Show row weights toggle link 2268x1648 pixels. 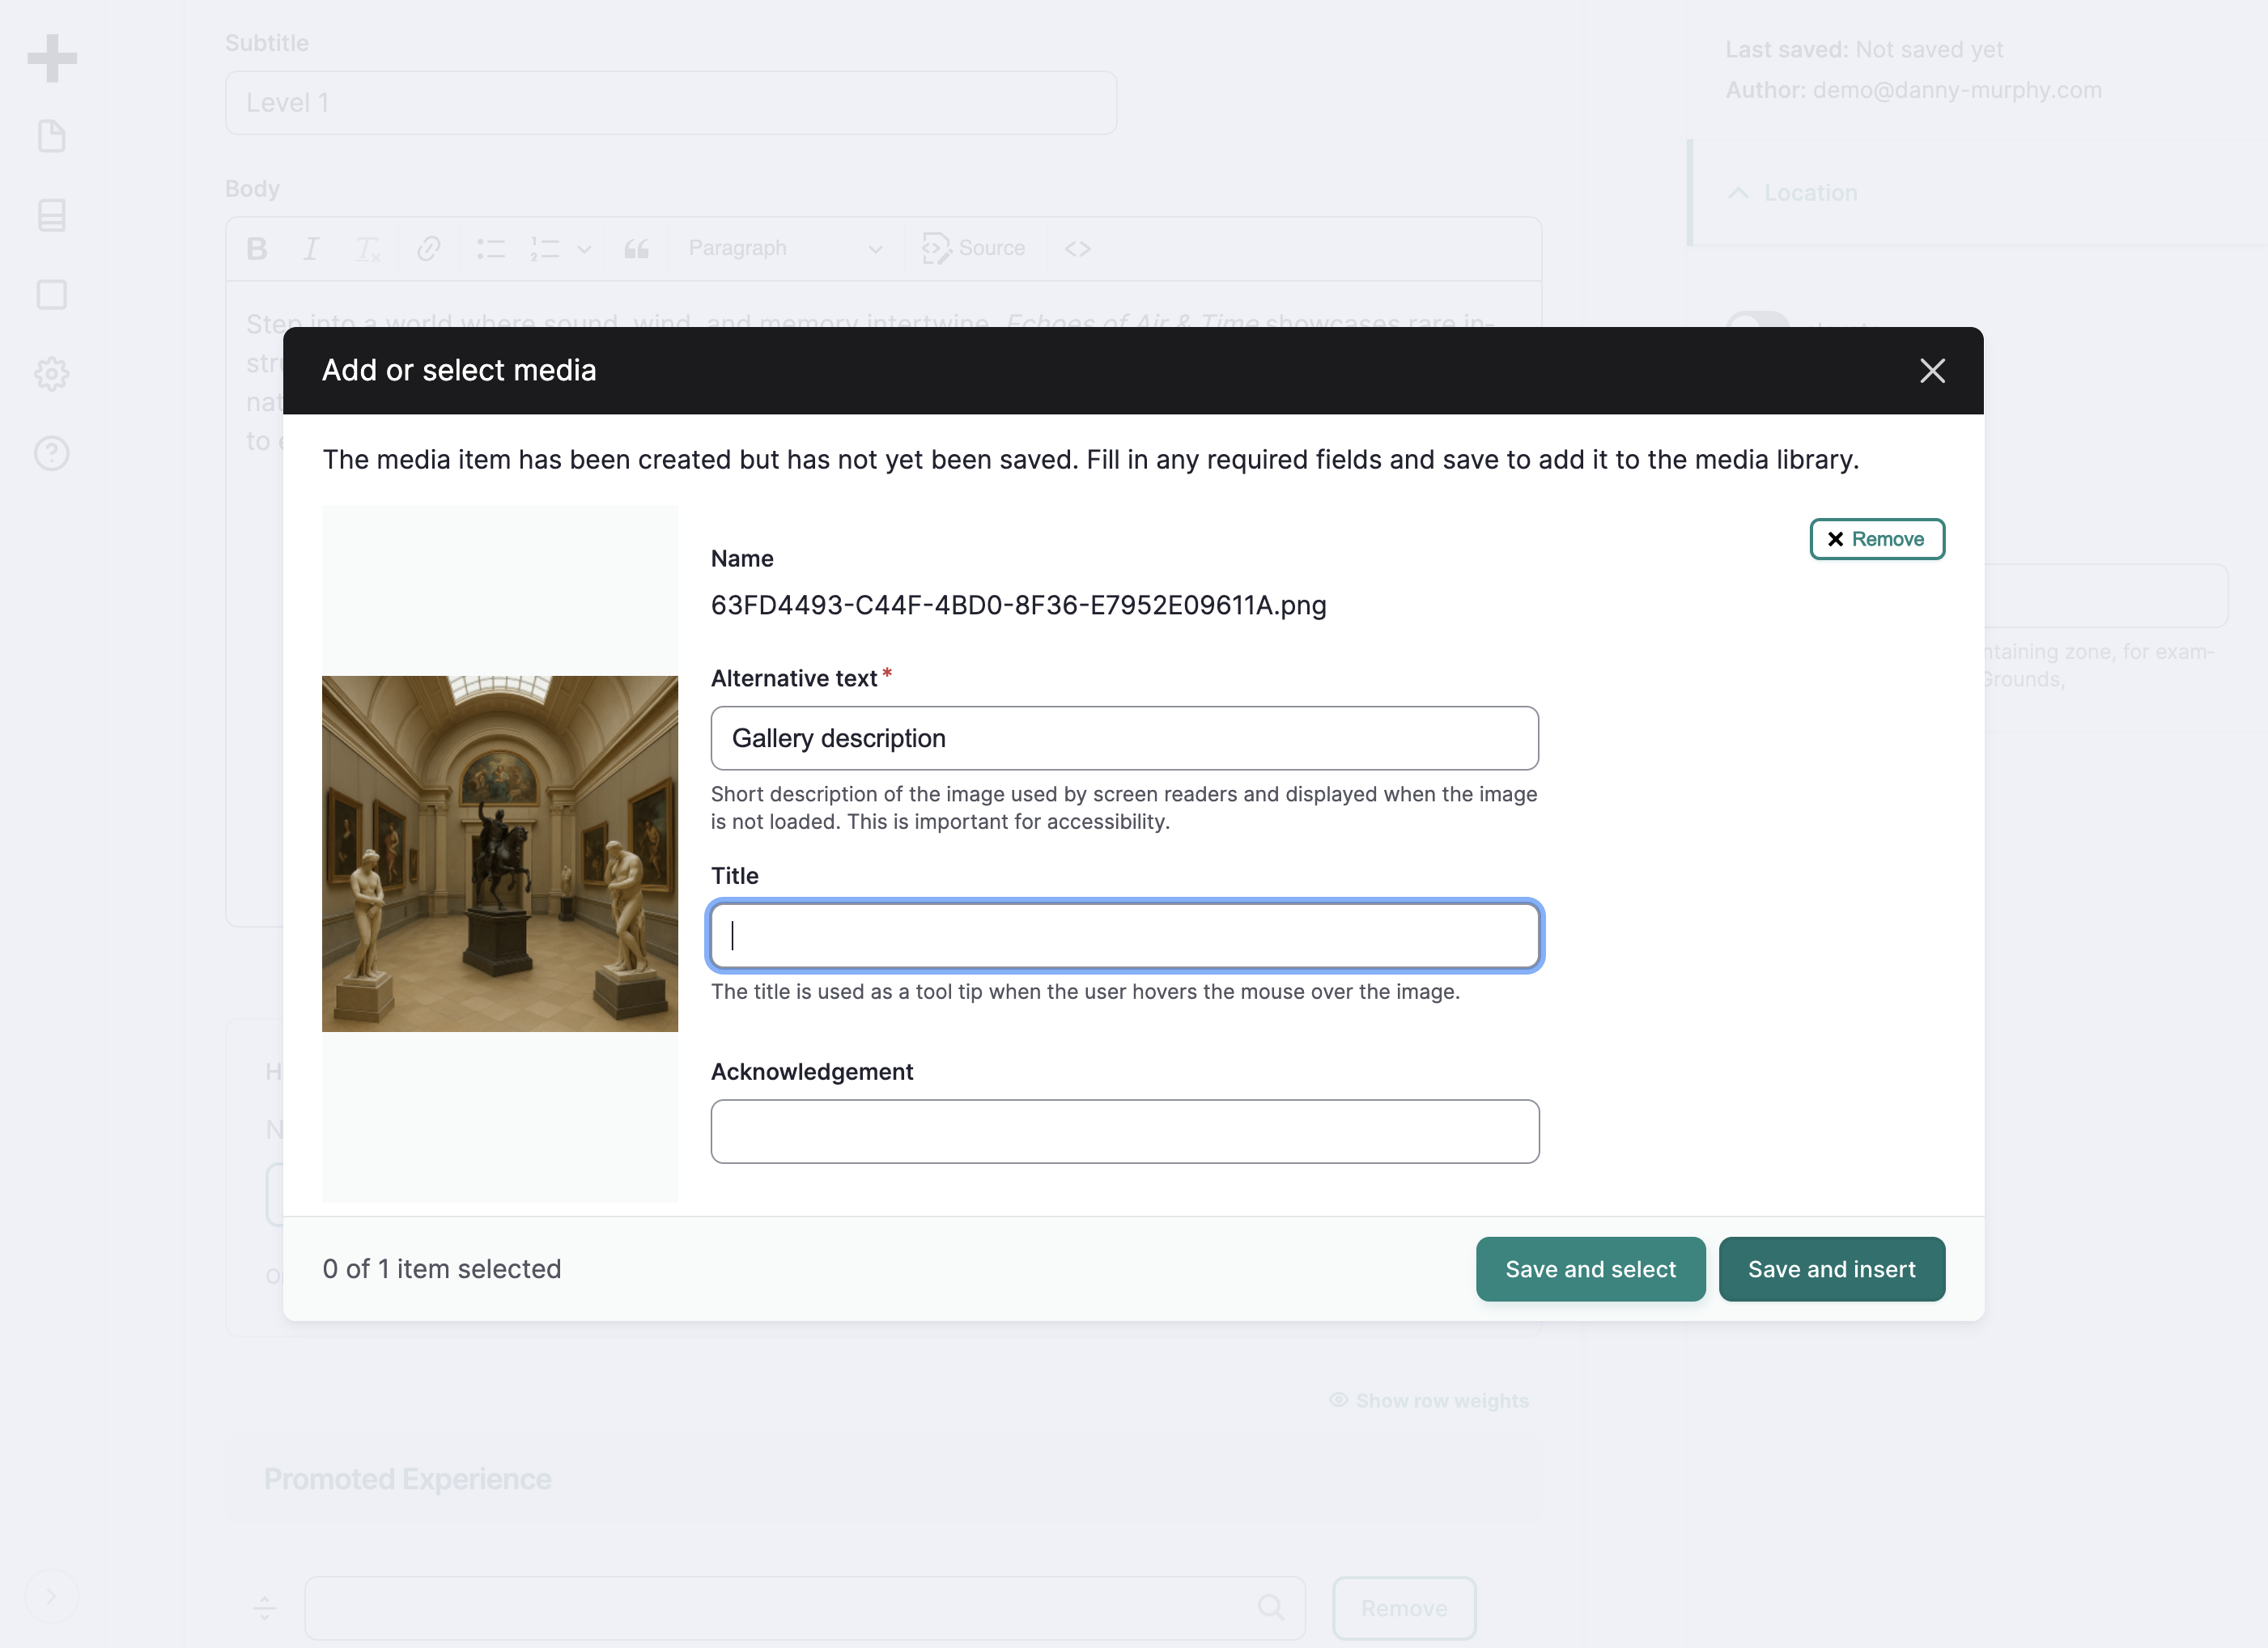click(1429, 1400)
